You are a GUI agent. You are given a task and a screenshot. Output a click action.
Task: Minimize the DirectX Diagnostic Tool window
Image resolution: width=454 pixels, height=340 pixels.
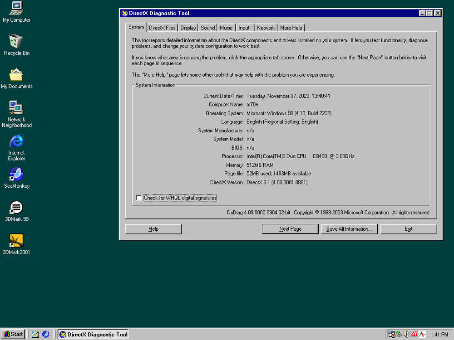click(422, 13)
